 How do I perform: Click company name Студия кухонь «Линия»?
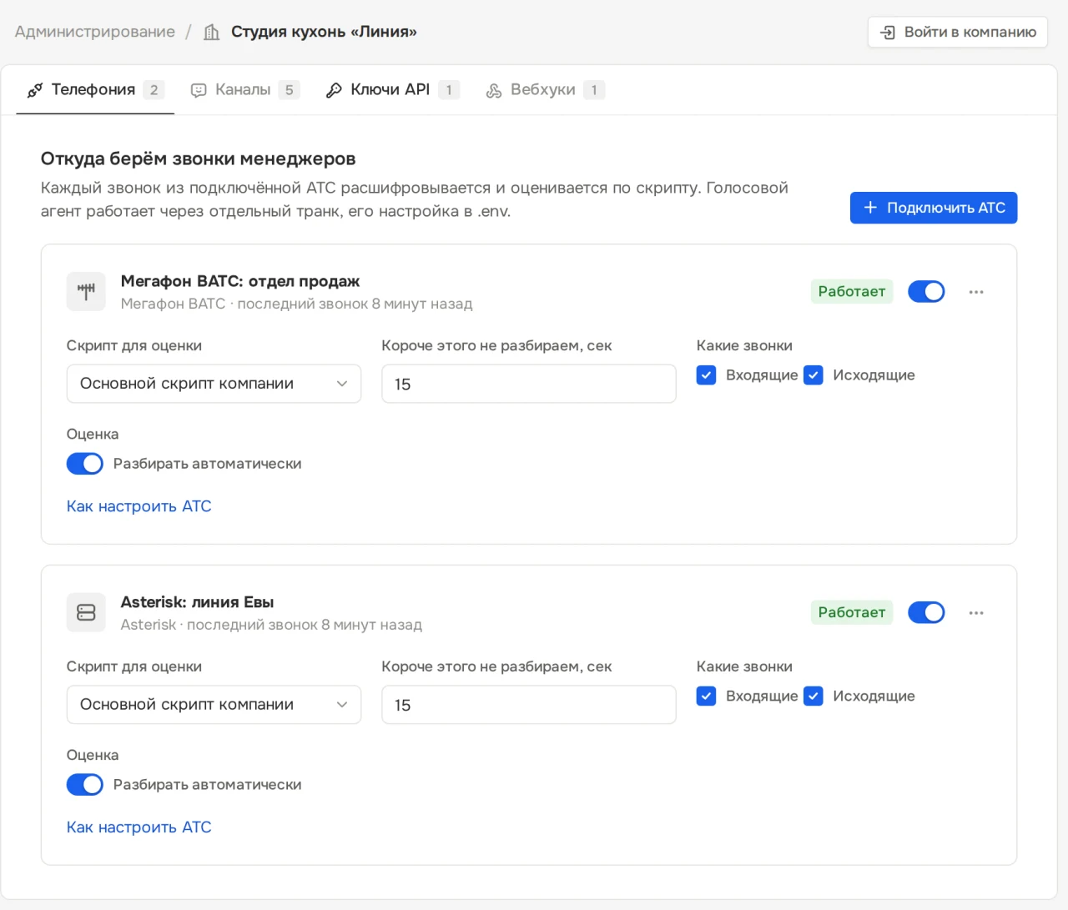pyautogui.click(x=324, y=32)
